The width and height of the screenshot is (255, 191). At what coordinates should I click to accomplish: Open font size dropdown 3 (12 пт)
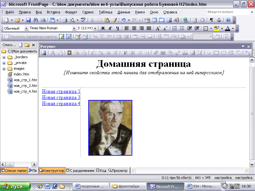[x=95, y=28]
